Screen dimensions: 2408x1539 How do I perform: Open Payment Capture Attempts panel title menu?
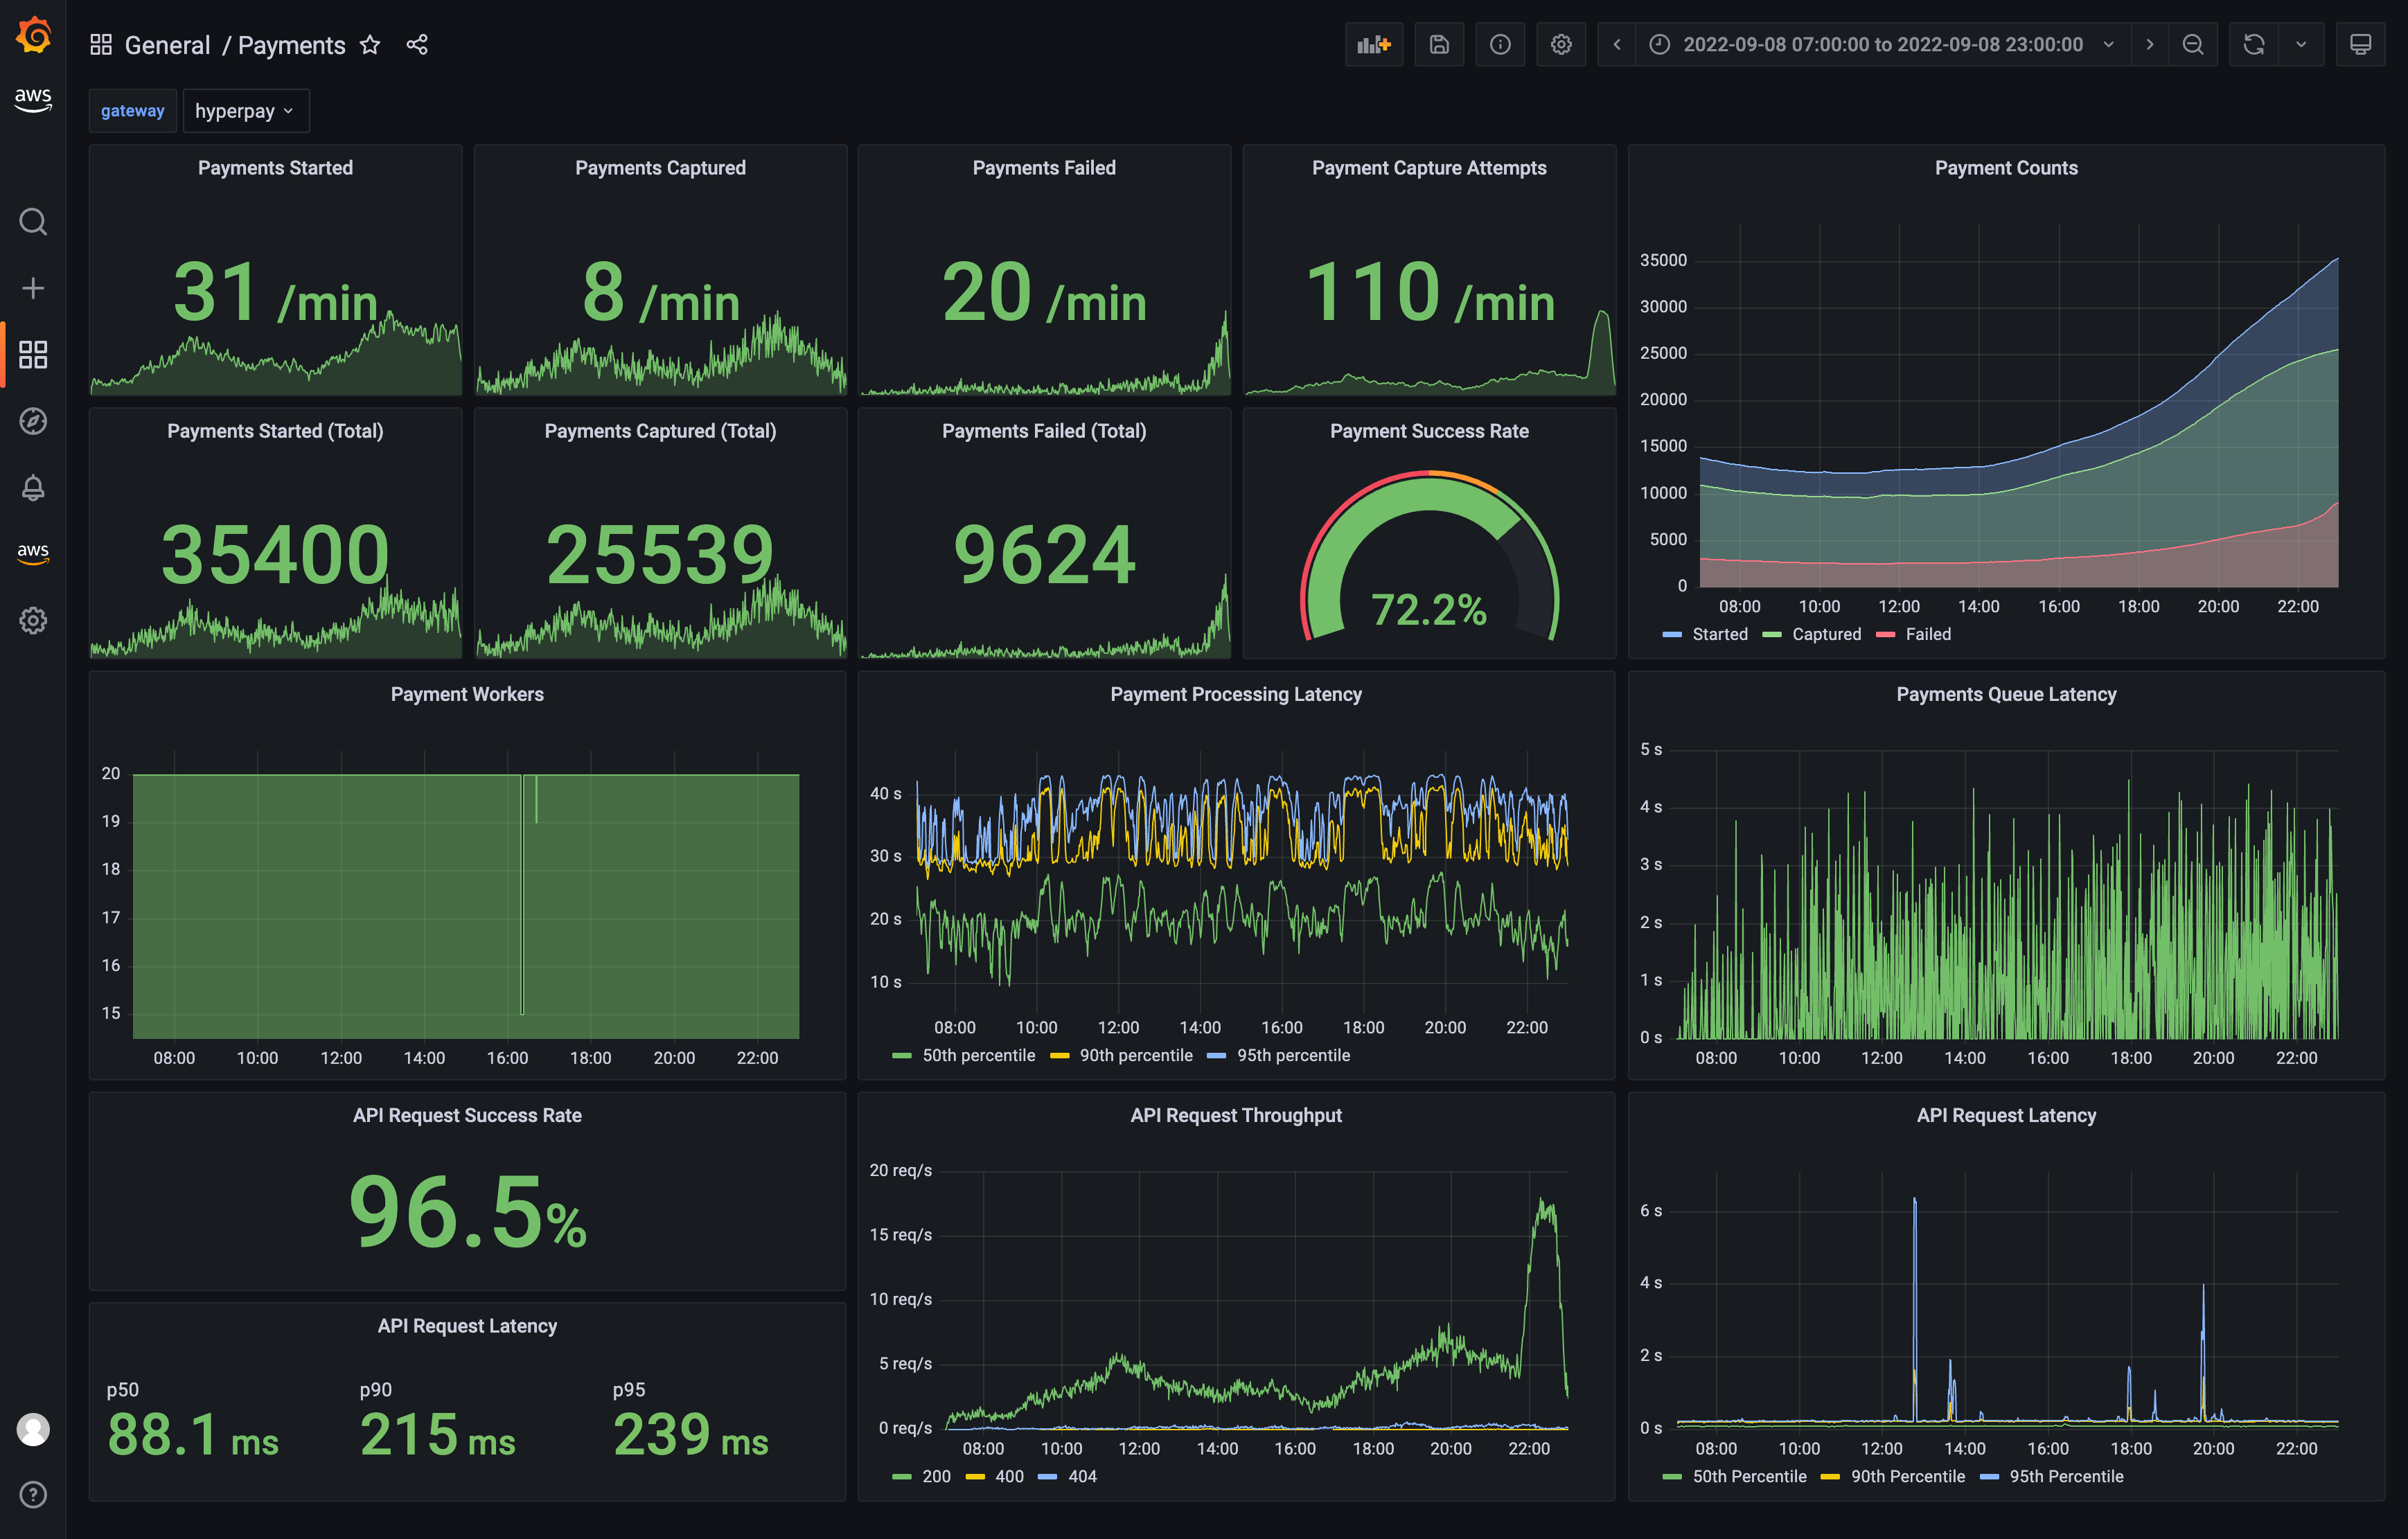coord(1429,168)
